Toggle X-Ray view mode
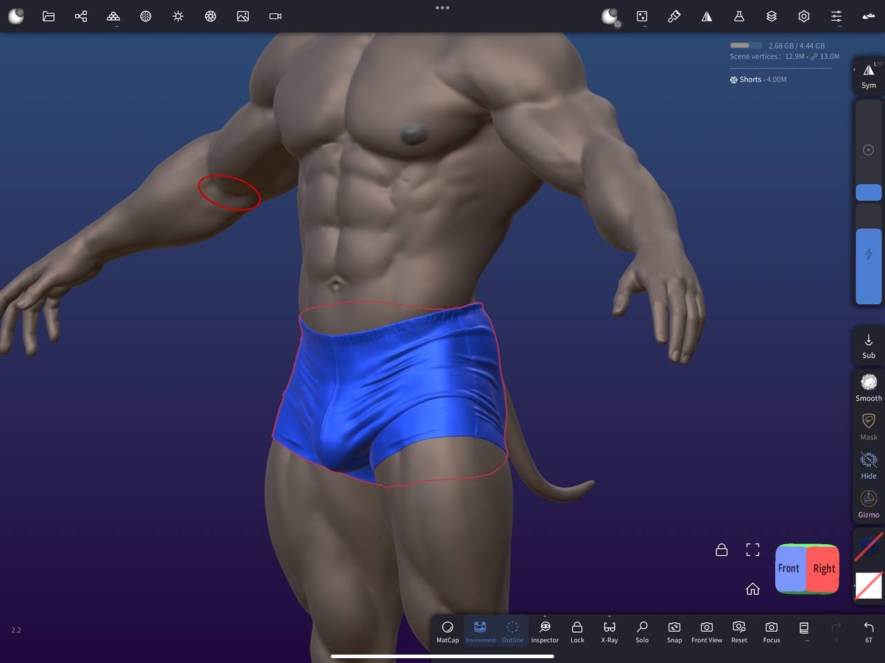 [609, 631]
